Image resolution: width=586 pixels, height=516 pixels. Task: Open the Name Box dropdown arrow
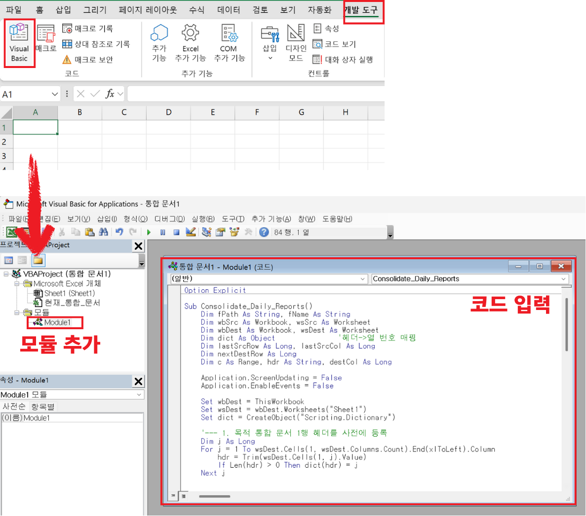pos(55,95)
